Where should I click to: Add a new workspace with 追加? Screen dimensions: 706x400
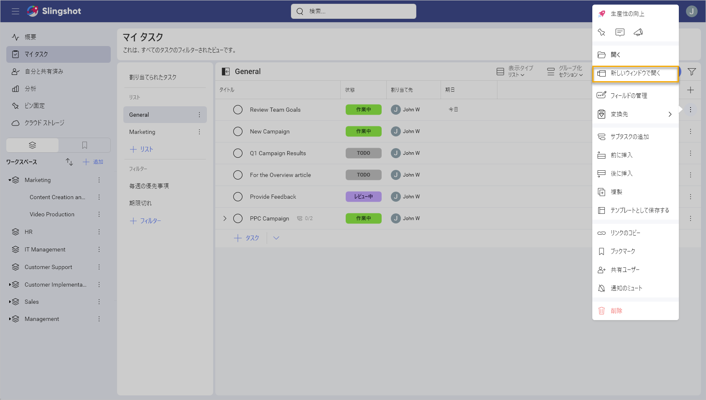coord(93,162)
